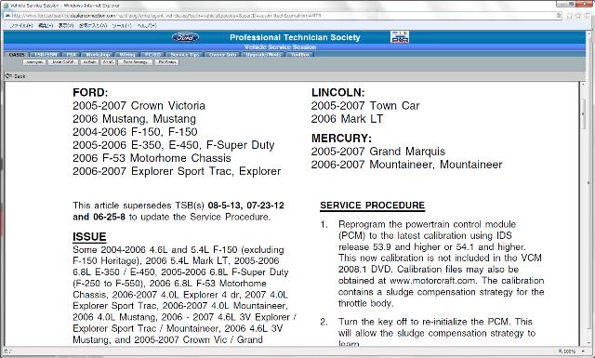The width and height of the screenshot is (595, 358).
Task: Open the 表示(V) menu
Action: click(x=66, y=25)
